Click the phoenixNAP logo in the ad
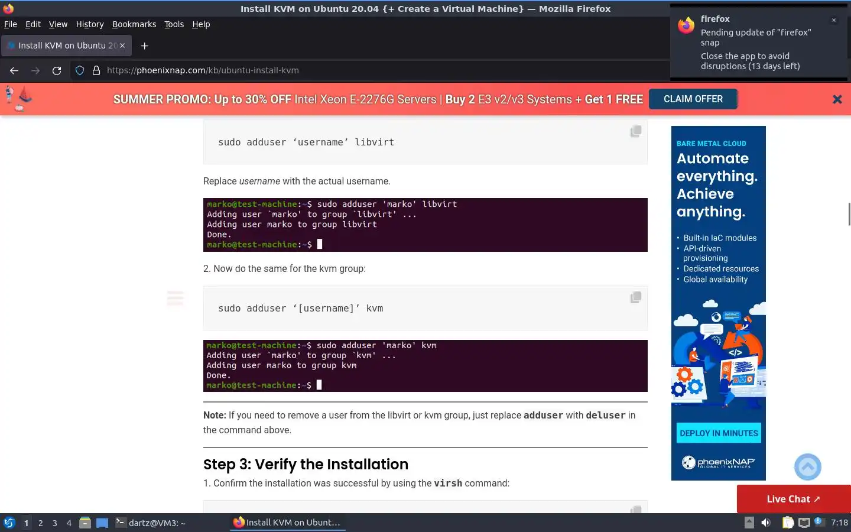Image resolution: width=851 pixels, height=532 pixels. pyautogui.click(x=719, y=462)
